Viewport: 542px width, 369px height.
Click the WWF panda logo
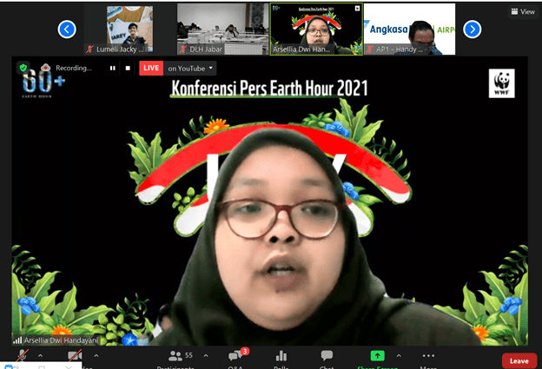pyautogui.click(x=501, y=83)
